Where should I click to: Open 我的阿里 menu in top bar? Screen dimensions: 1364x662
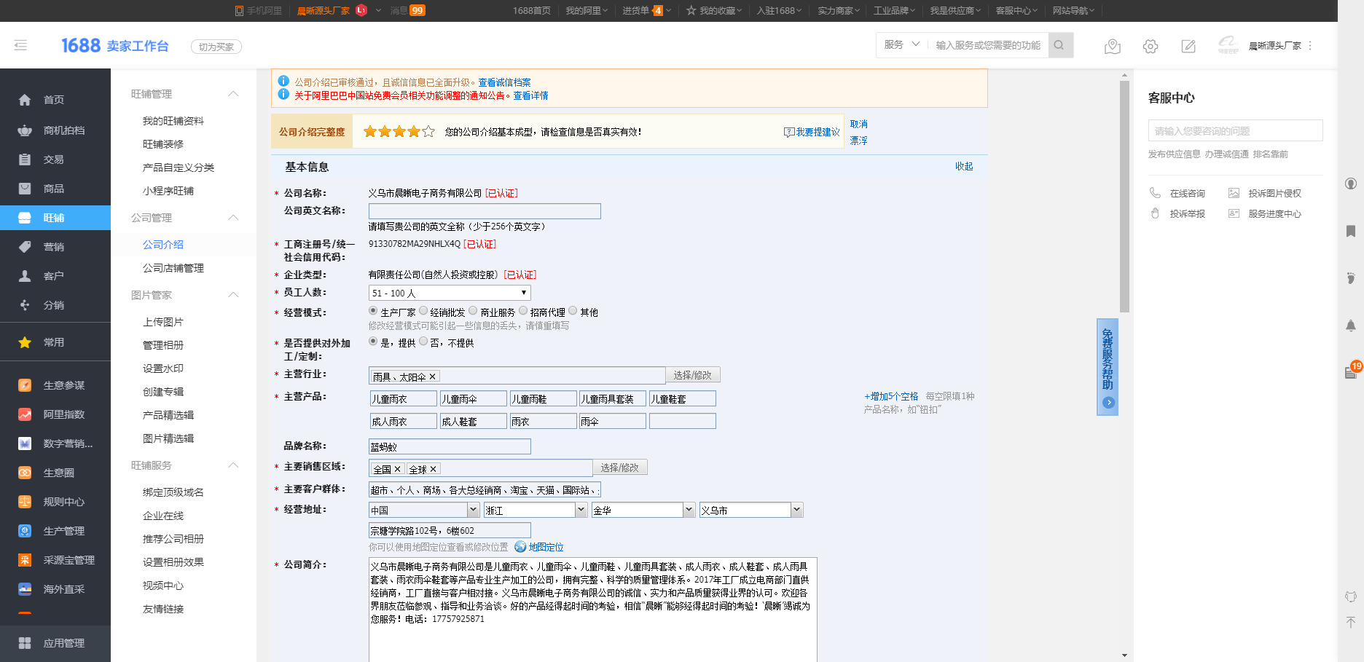(x=587, y=10)
